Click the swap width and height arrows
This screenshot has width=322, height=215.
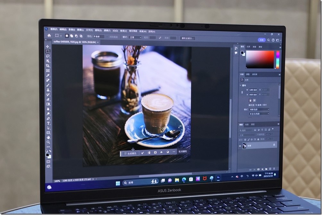[x=160, y=38]
